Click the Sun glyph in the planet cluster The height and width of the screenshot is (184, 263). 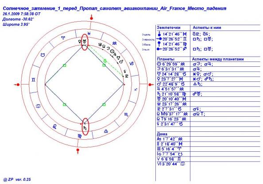[x=112, y=51]
